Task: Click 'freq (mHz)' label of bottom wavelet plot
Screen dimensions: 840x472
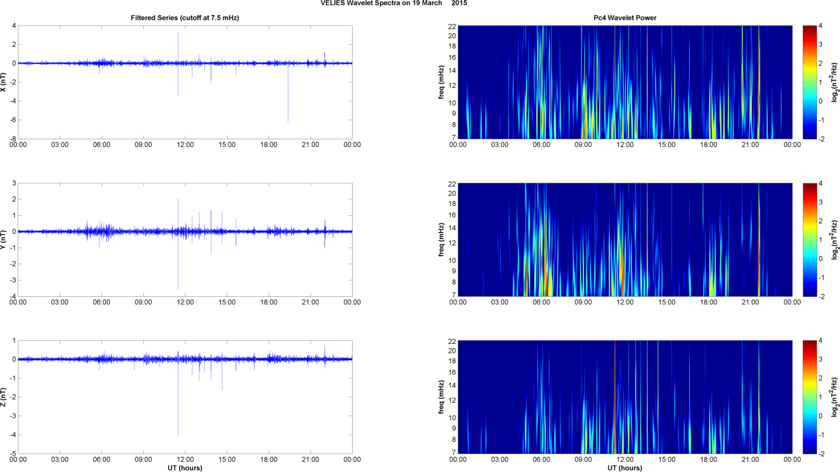Action: tap(441, 397)
